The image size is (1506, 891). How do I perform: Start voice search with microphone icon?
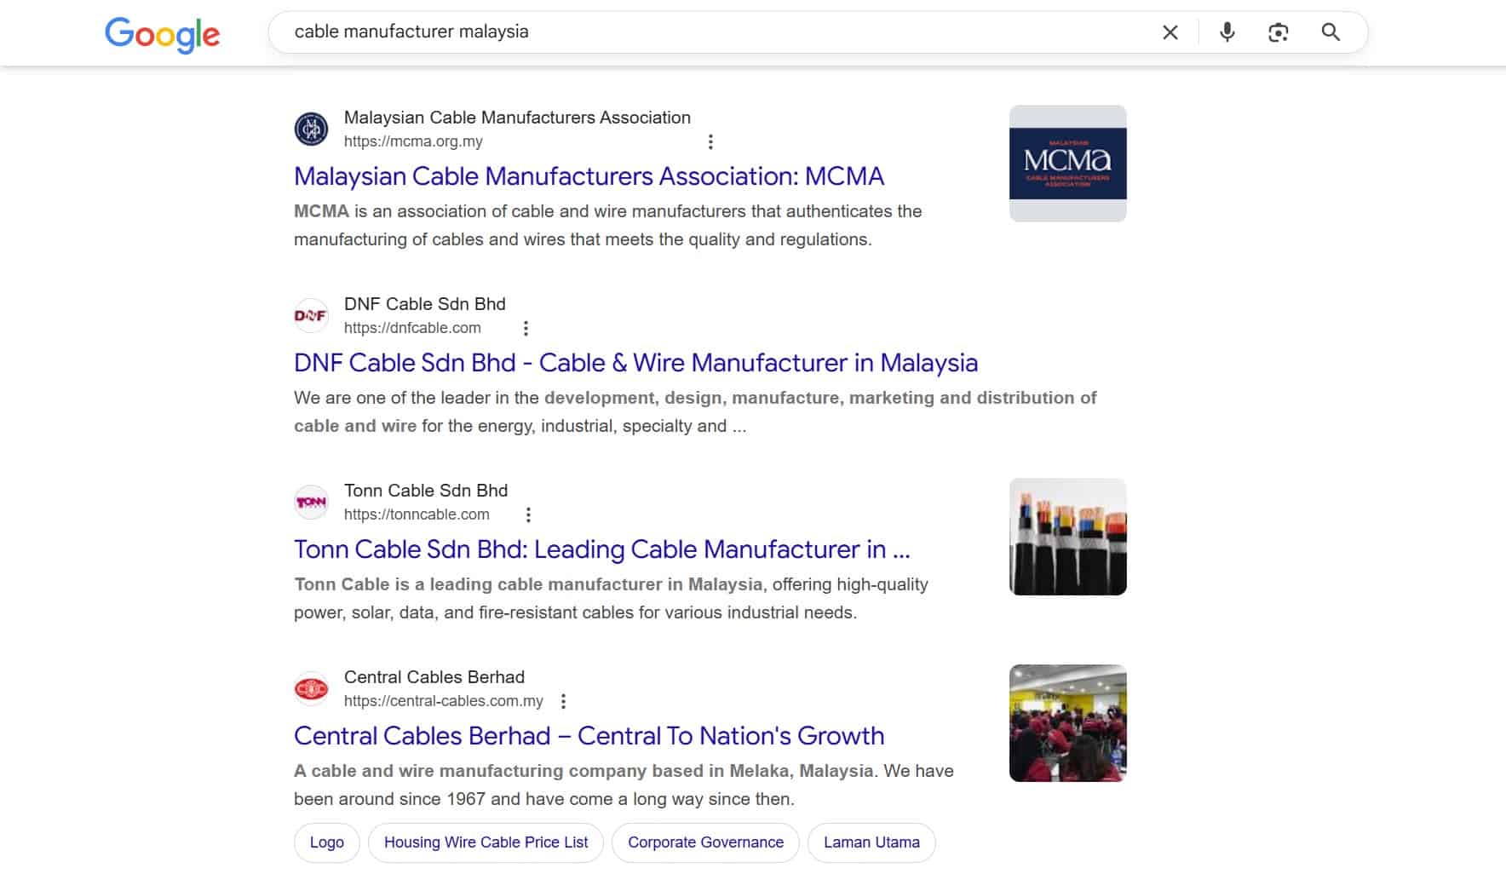pos(1227,32)
